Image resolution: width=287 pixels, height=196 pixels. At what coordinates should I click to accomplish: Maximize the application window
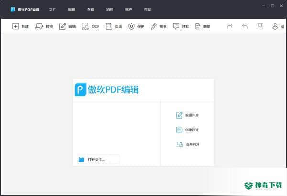coord(272,6)
